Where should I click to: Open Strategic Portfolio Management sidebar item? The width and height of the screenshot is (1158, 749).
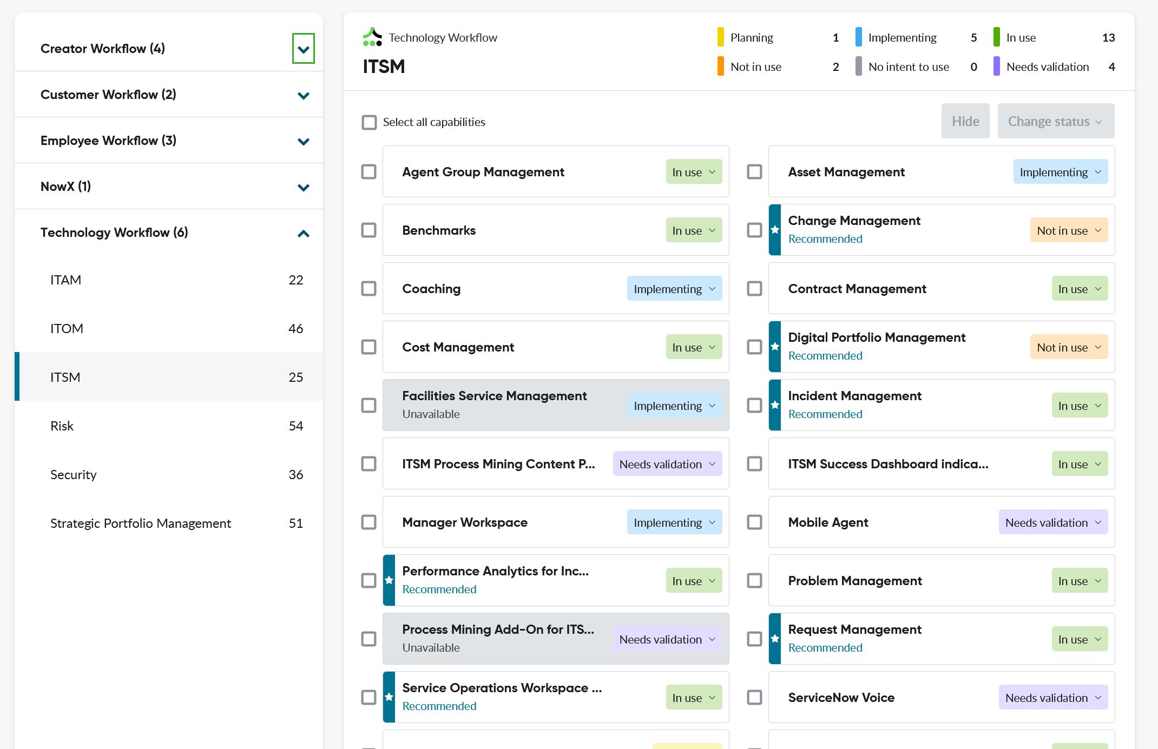(x=169, y=523)
